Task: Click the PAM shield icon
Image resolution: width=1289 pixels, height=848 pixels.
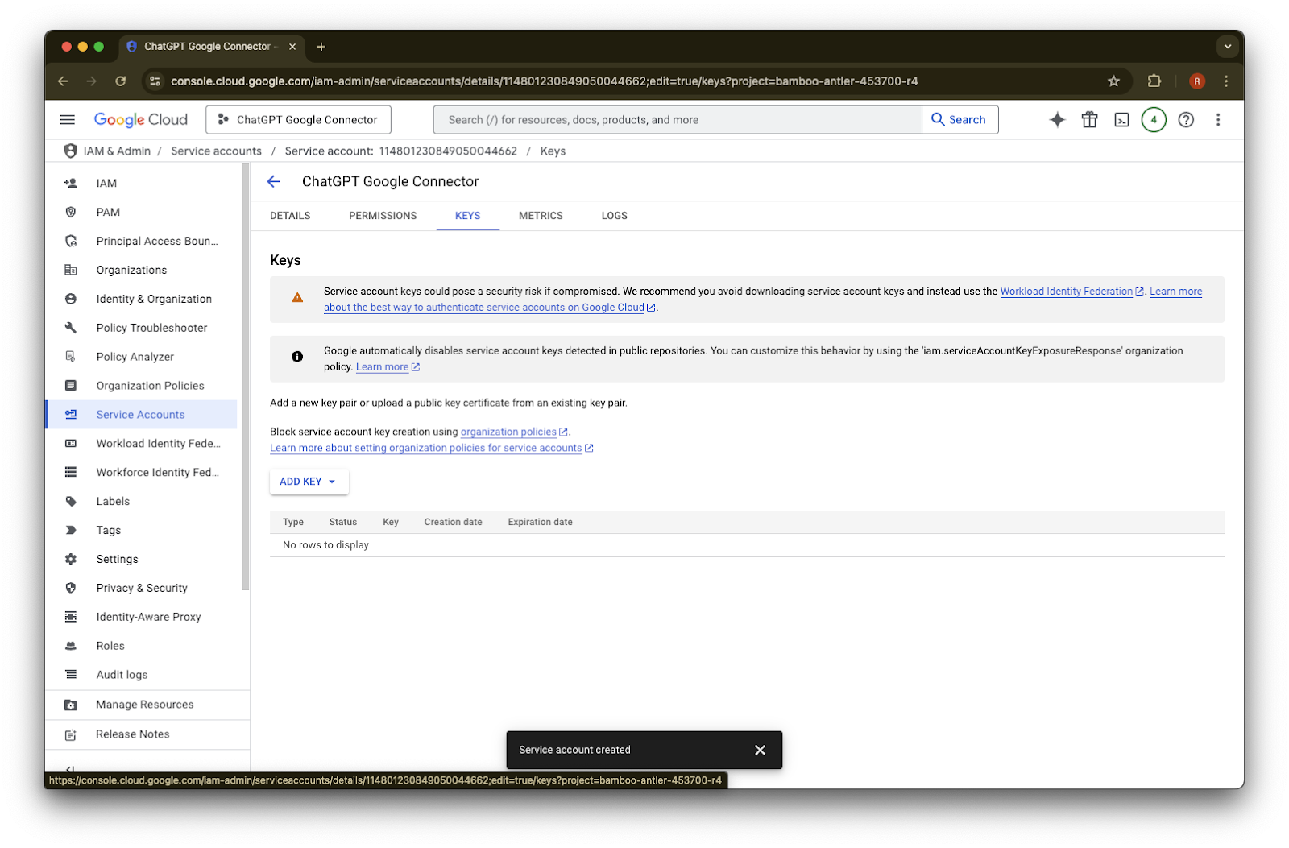Action: pyautogui.click(x=71, y=213)
